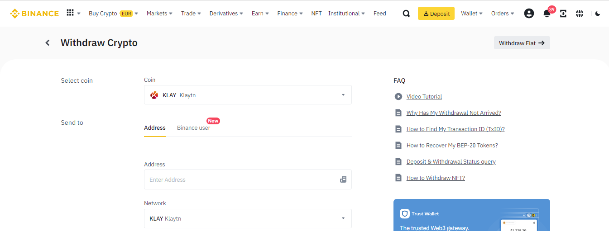Viewport: 609px width, 231px height.
Task: Click the download app icon
Action: (563, 14)
